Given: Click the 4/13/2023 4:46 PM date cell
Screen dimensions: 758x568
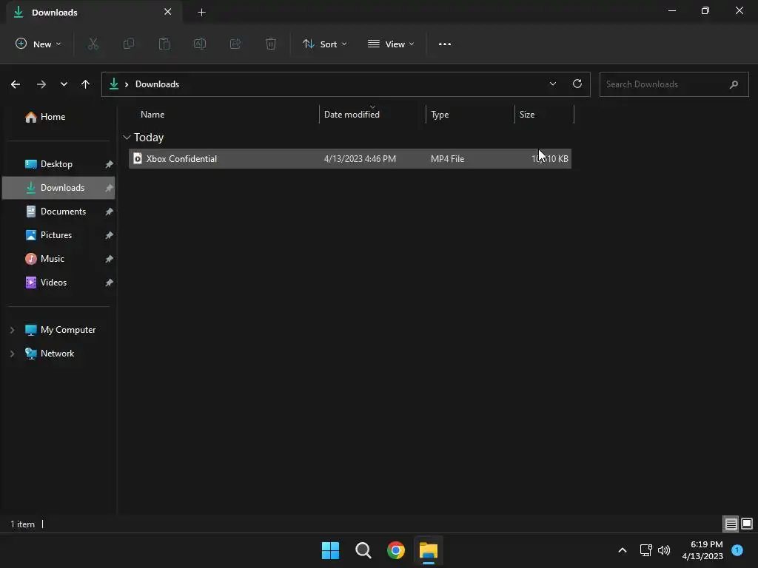Looking at the screenshot, I should pyautogui.click(x=360, y=159).
